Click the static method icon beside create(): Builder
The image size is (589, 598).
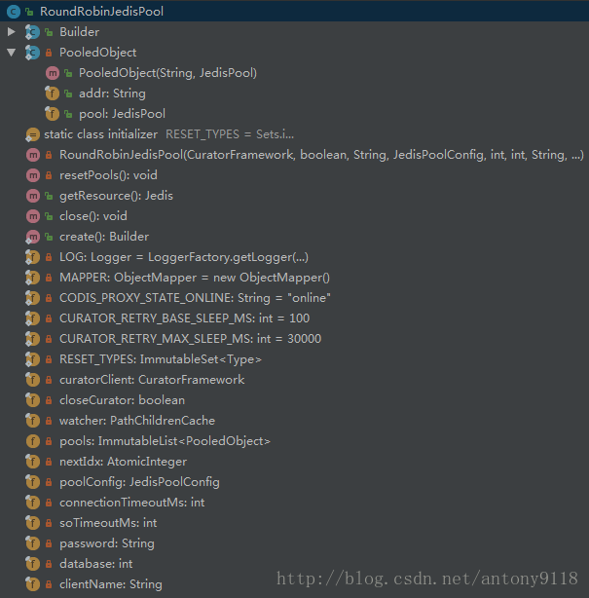point(32,237)
